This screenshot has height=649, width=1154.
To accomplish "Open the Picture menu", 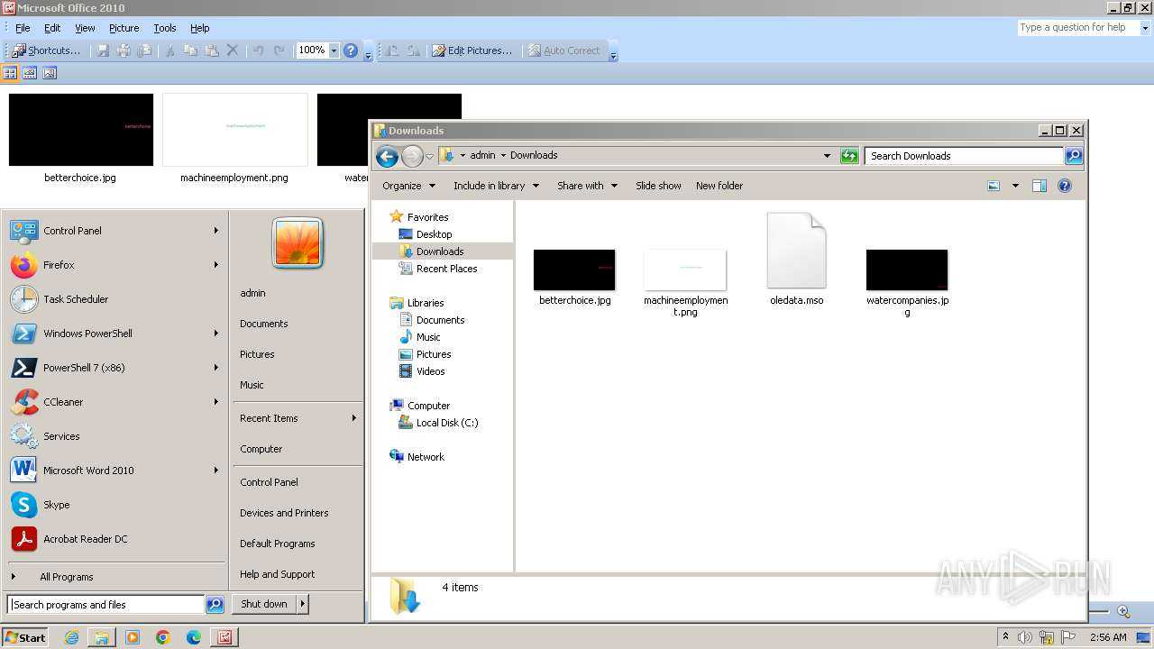I will pos(124,28).
